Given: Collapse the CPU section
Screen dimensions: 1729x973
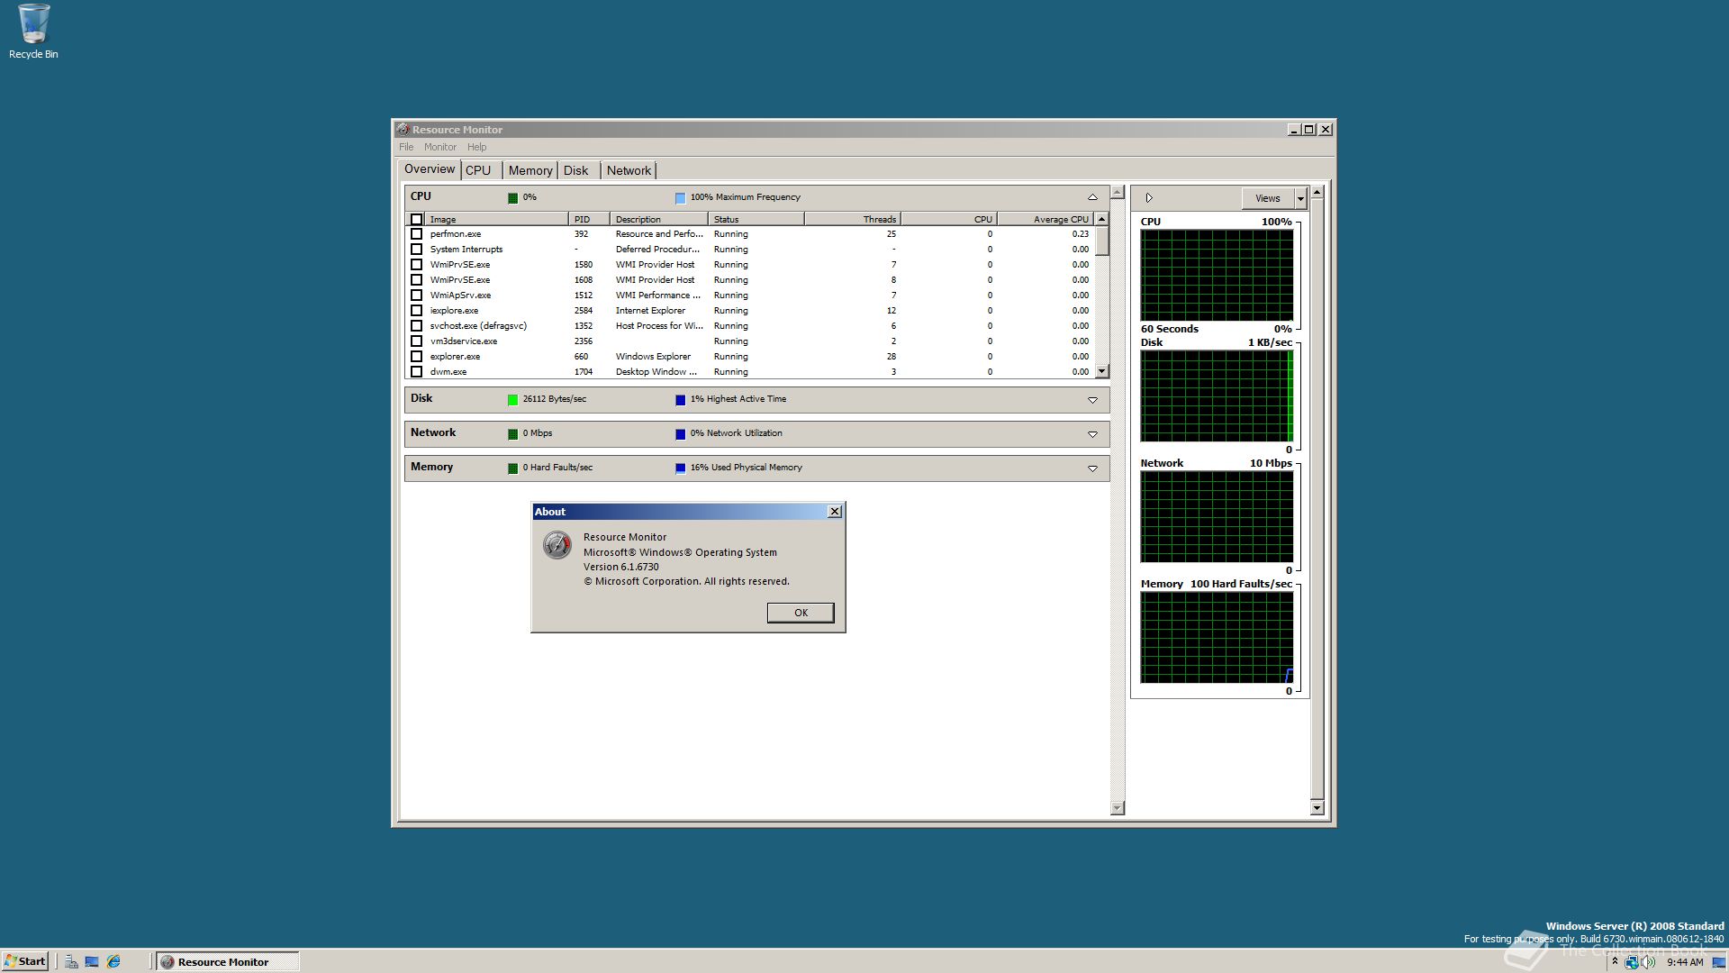Looking at the screenshot, I should [x=1092, y=197].
